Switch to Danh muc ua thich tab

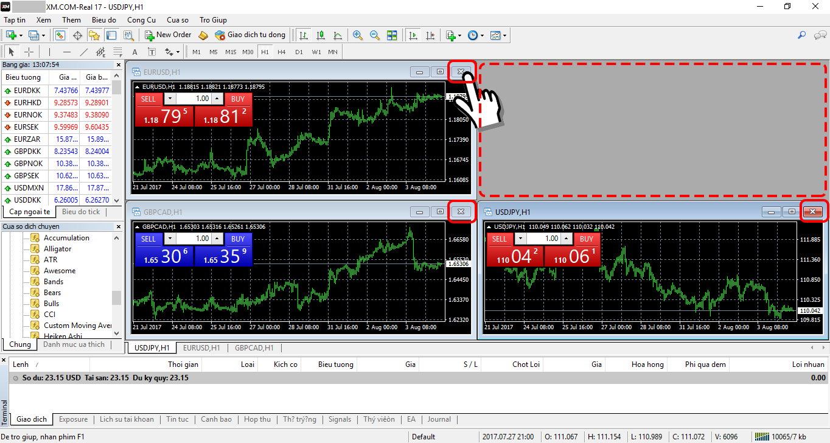click(74, 344)
